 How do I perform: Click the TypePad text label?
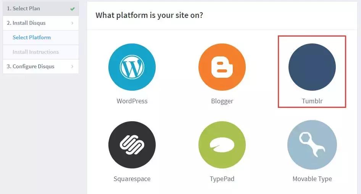click(x=222, y=179)
